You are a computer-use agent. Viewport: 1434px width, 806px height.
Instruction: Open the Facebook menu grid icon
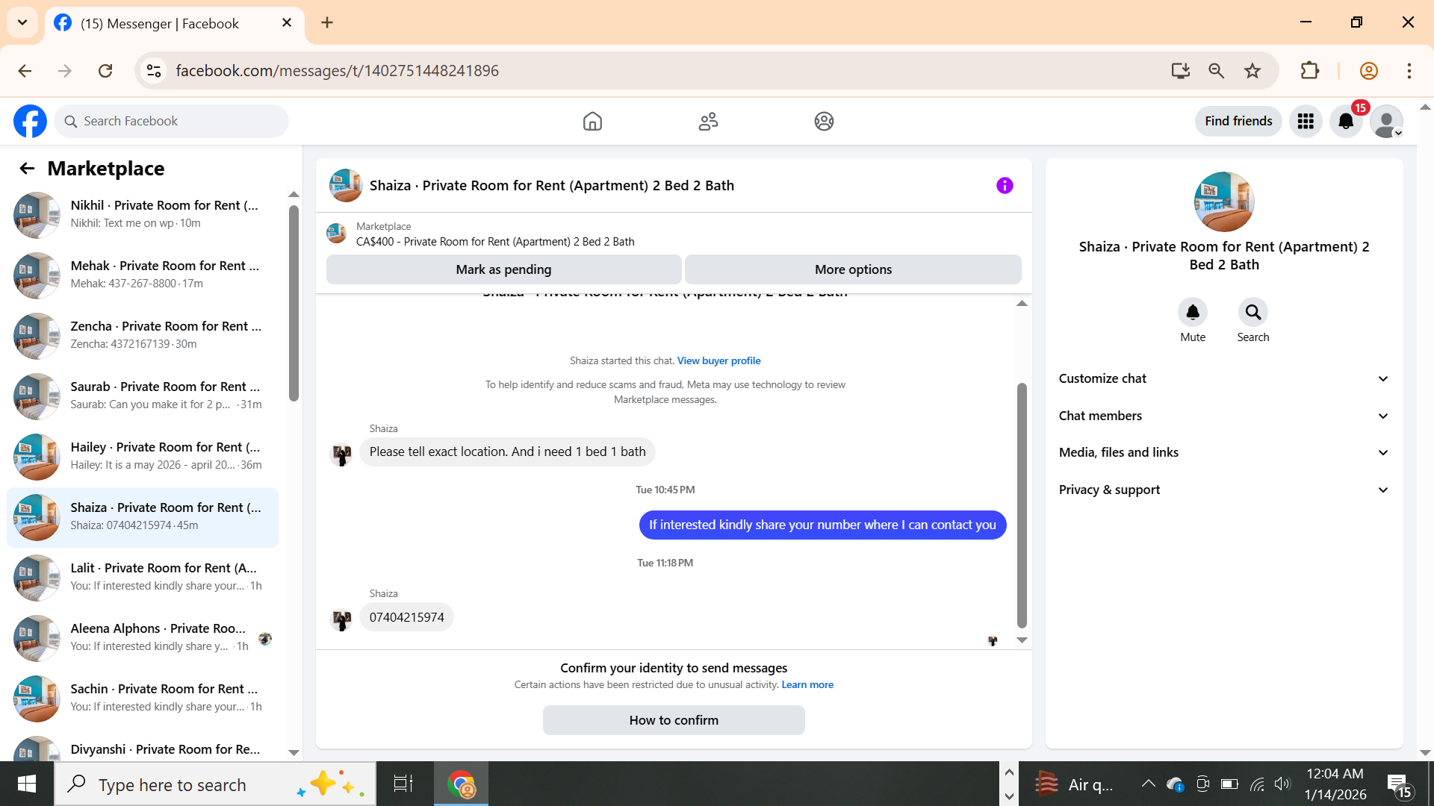[x=1306, y=121]
